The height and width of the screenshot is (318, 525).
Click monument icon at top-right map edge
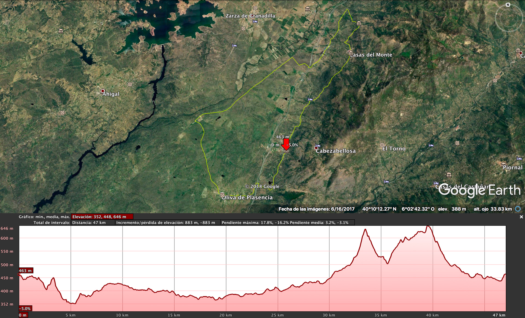point(518,51)
